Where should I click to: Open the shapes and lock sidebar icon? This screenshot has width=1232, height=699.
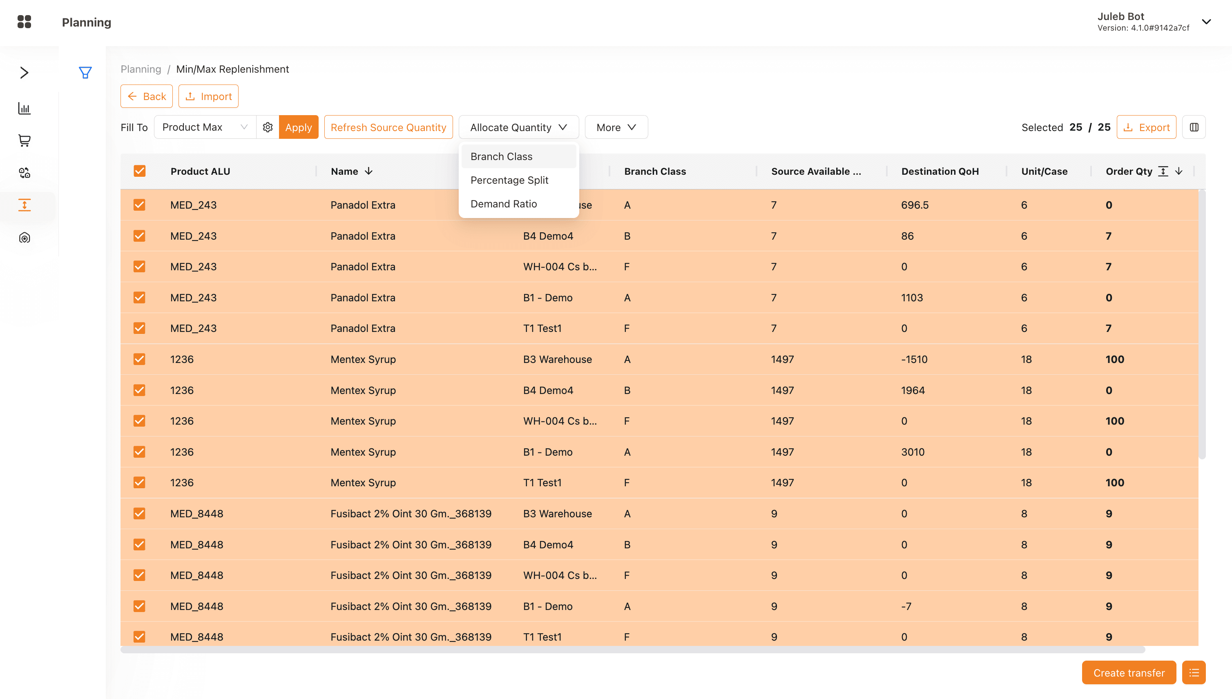coord(24,173)
